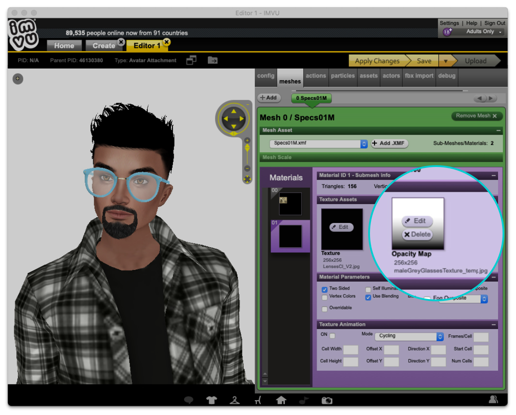Viewport: 516px width, 415px height.
Task: Select the 0 Specs01M mesh tab
Action: (x=311, y=98)
